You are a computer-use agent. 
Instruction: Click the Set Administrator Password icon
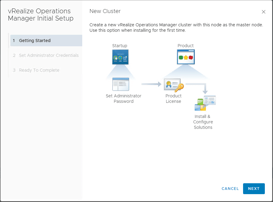[121, 84]
